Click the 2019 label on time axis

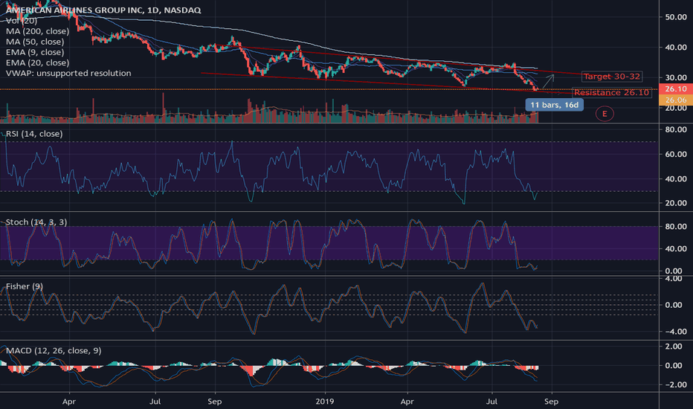[325, 402]
